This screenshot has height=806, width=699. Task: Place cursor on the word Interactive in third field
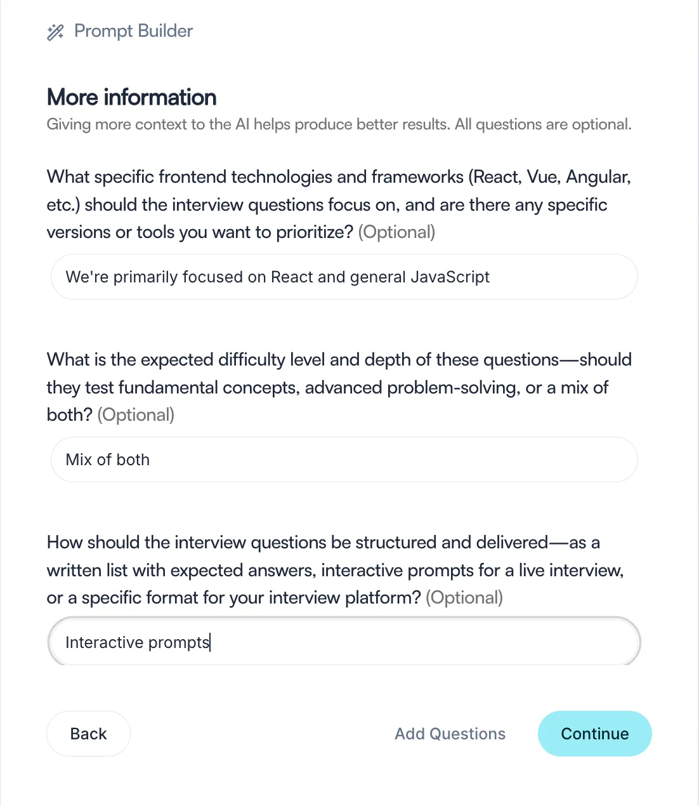104,642
